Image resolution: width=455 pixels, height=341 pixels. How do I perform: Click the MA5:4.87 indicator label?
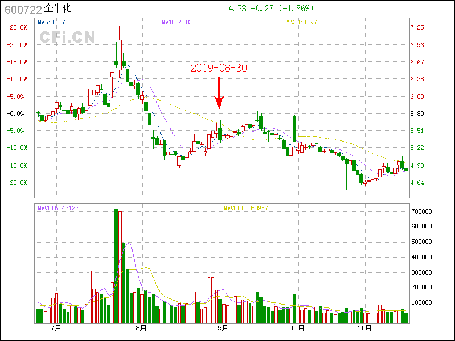point(51,22)
